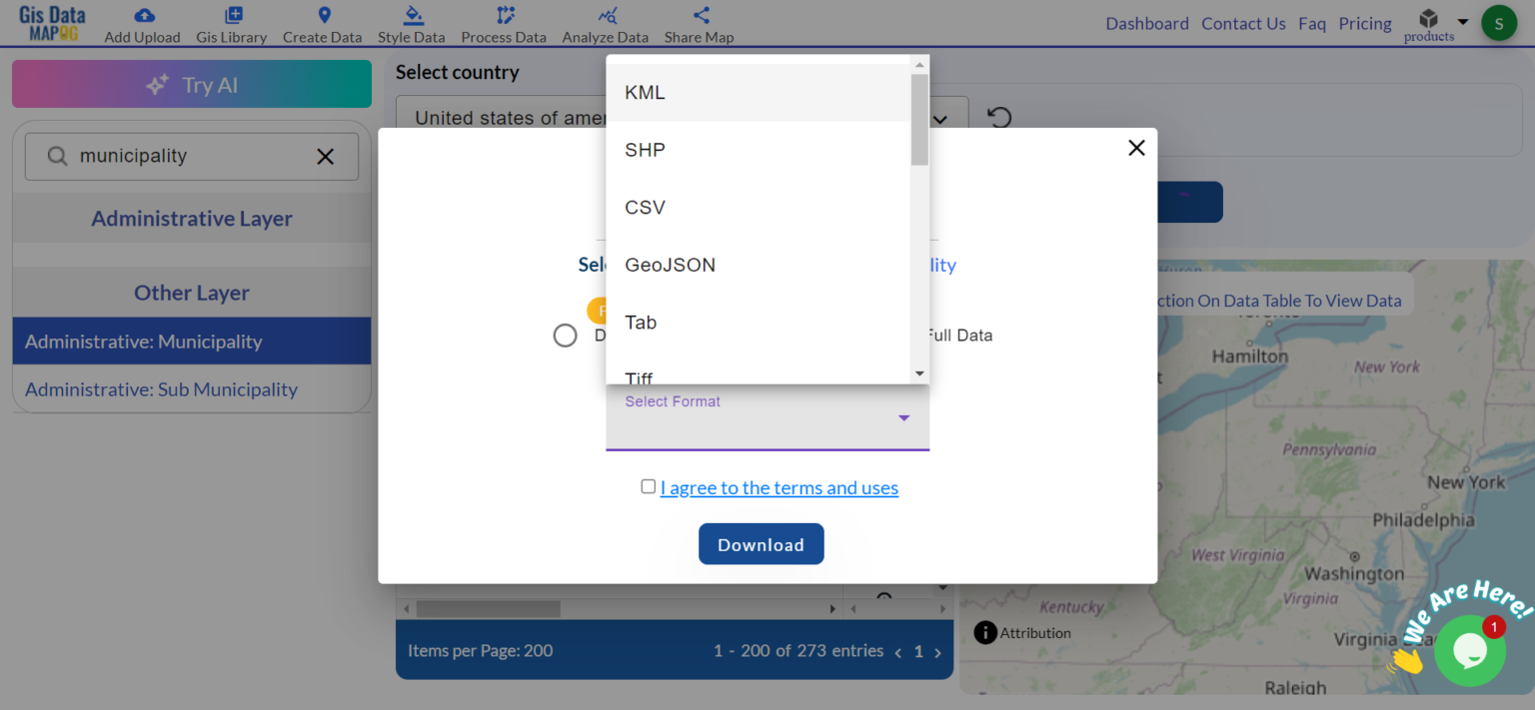Open the Gis Library icon
The height and width of the screenshot is (710, 1535).
click(x=232, y=16)
